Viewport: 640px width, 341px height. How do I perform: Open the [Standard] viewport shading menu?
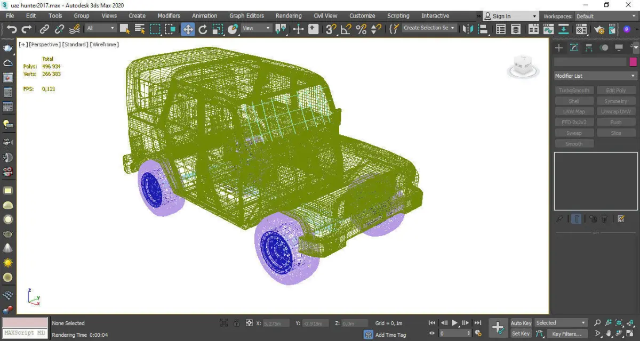(75, 45)
